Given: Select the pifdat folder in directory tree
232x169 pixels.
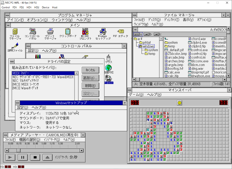Looking at the screenshot, I should [x=145, y=42].
